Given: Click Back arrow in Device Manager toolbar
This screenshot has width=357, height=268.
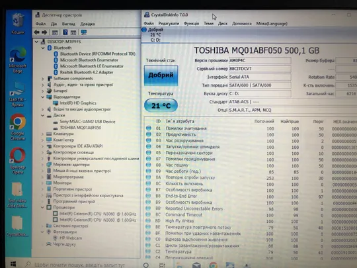Looking at the screenshot, I should pyautogui.click(x=36, y=32).
